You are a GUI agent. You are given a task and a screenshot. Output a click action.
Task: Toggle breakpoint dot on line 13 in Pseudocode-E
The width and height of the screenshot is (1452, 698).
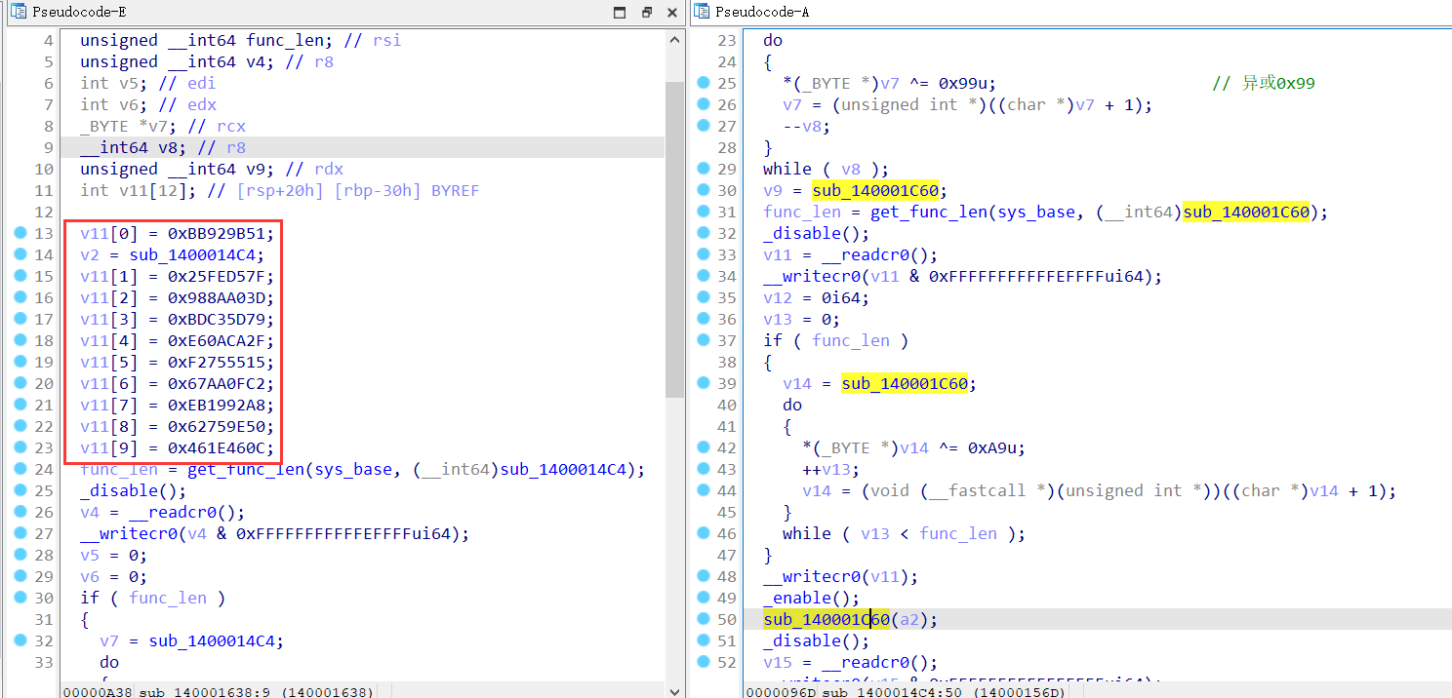pyautogui.click(x=20, y=233)
